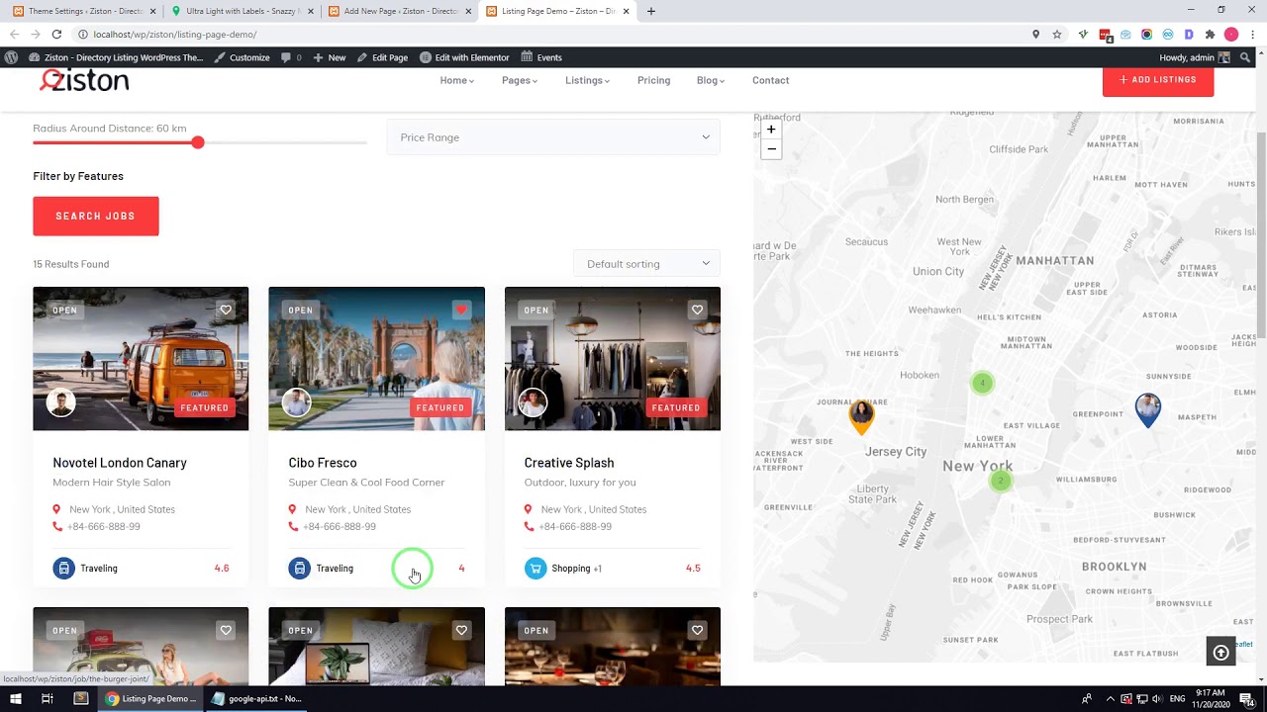This screenshot has height=712, width=1267.
Task: Open author avatar on Novotel London Canary image
Action: pyautogui.click(x=61, y=402)
